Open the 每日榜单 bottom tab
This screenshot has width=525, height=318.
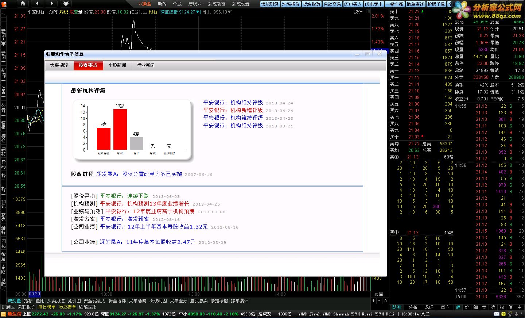[47, 307]
